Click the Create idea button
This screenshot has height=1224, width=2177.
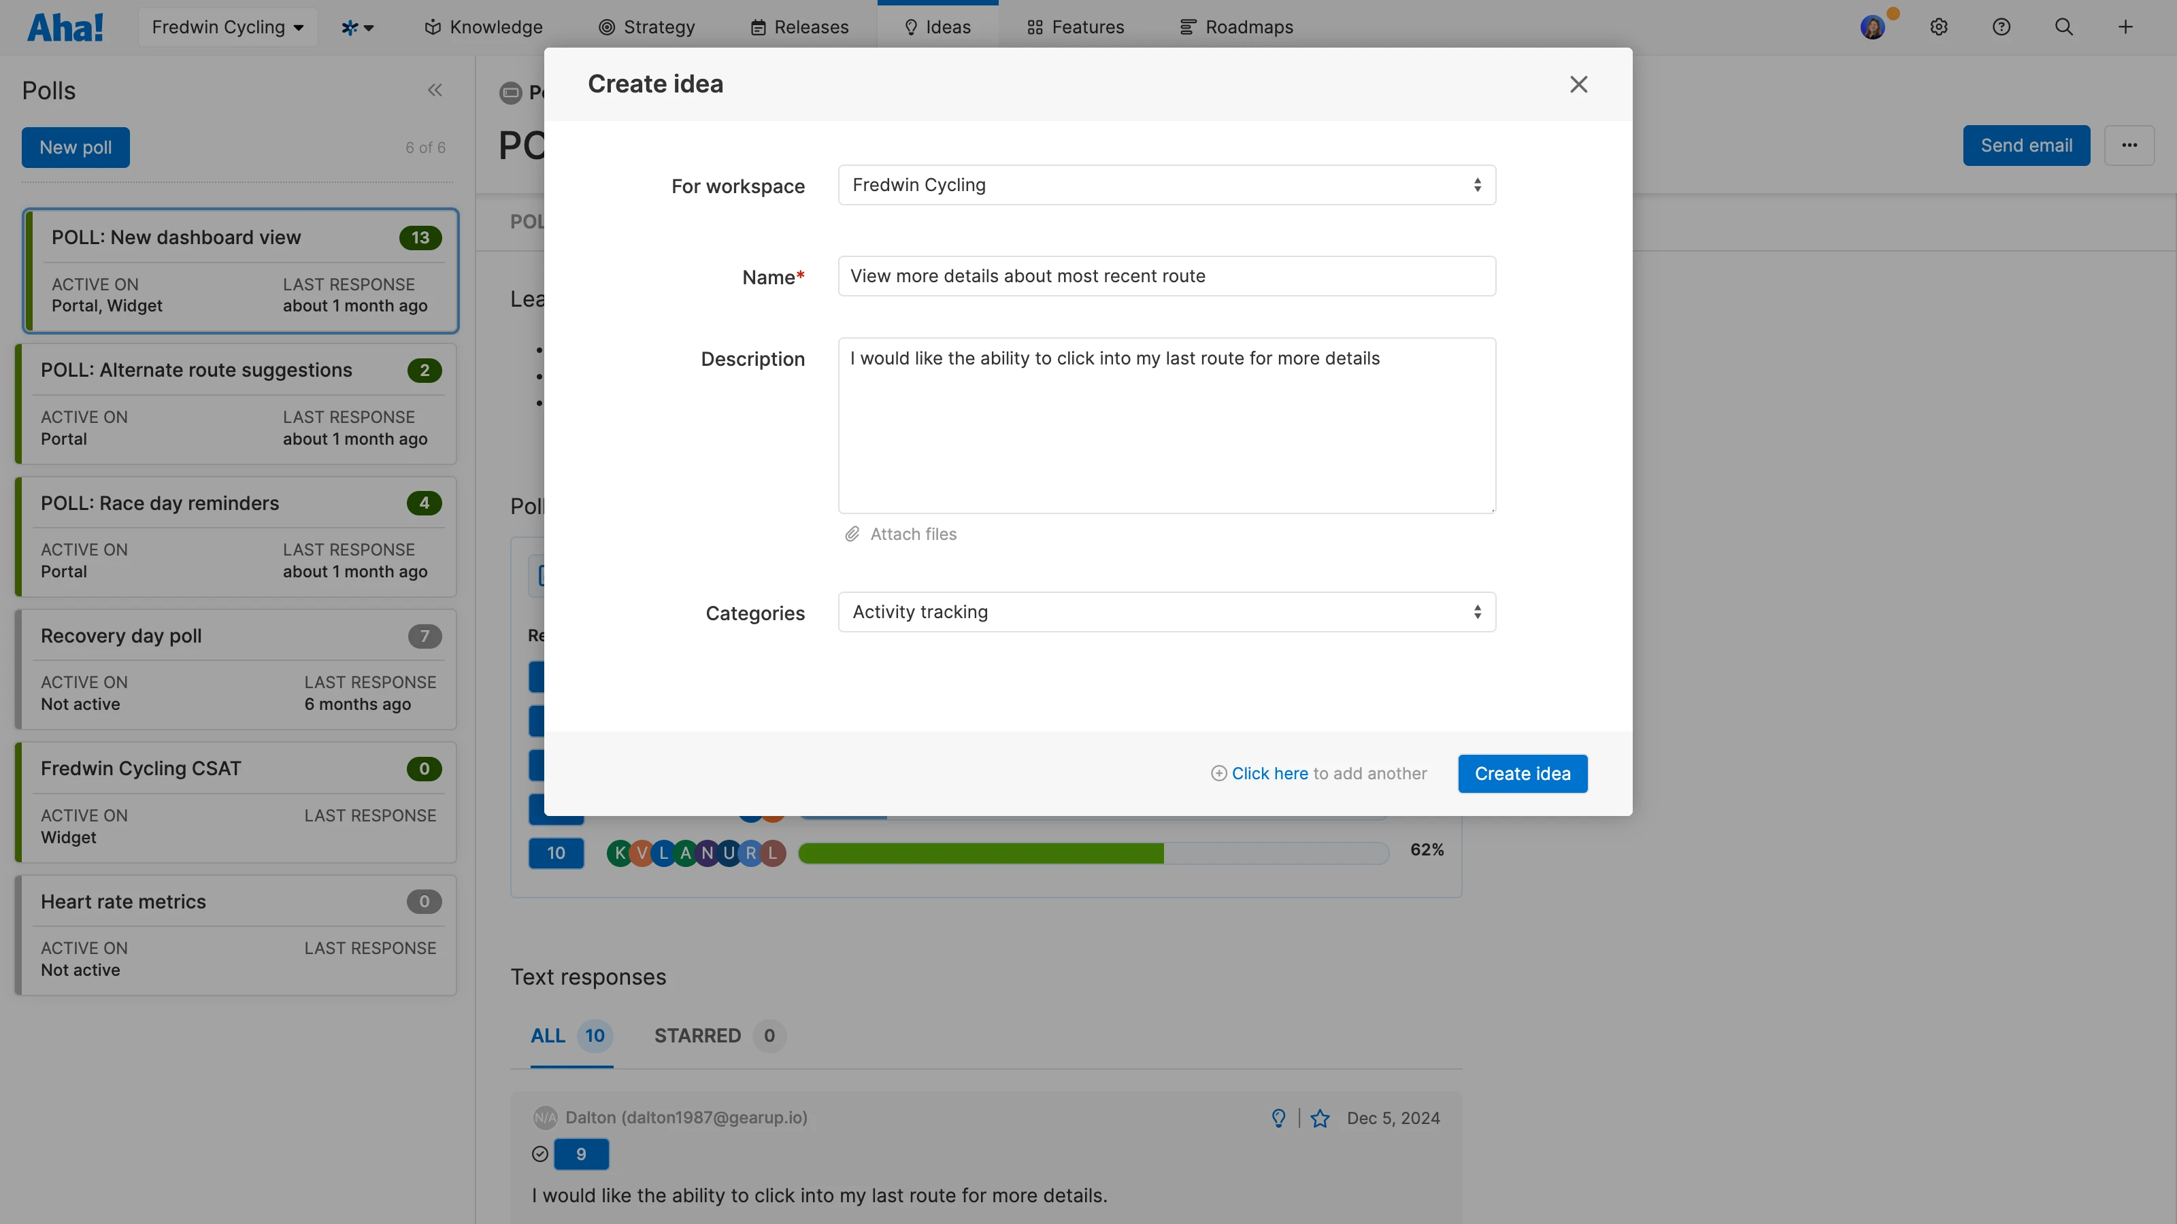(1521, 773)
